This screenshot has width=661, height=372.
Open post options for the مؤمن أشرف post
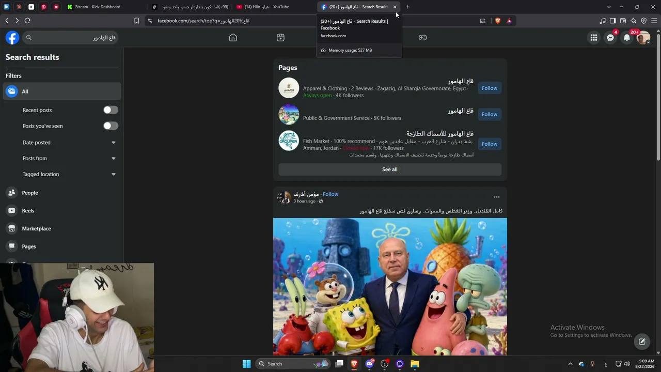click(497, 197)
